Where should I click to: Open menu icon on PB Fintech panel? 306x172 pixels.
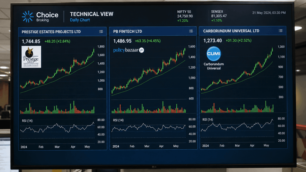click(191, 31)
